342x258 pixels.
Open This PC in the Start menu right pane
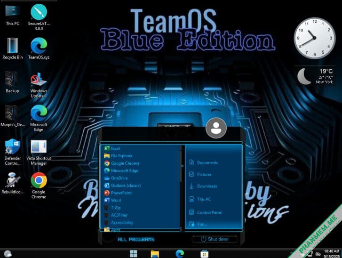(x=200, y=199)
